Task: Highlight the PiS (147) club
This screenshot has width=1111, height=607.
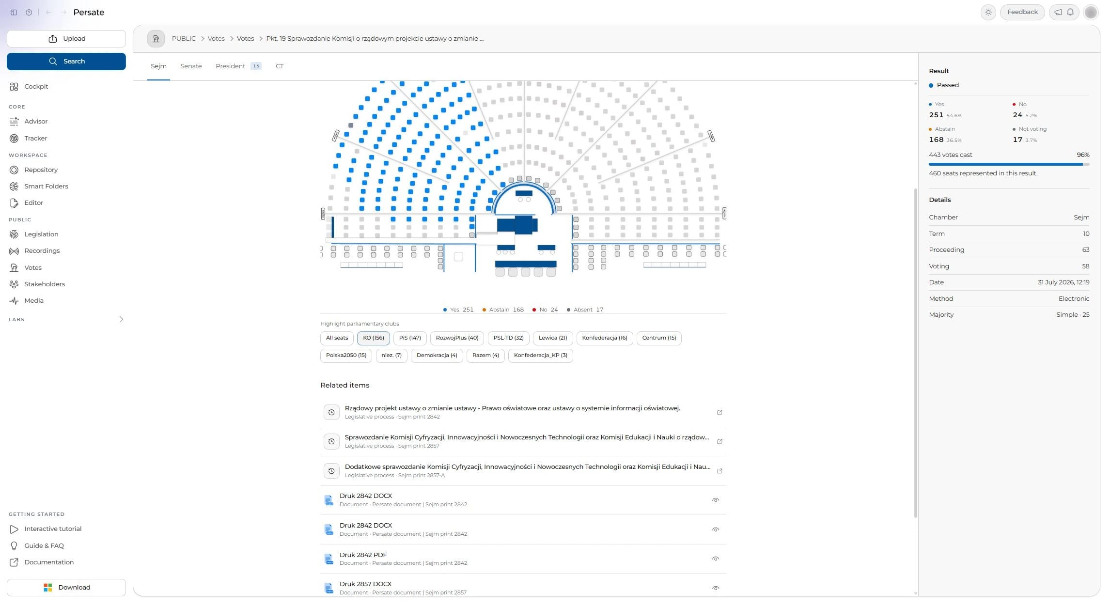Action: point(410,338)
